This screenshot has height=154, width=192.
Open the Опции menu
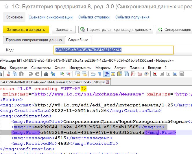coord(60,68)
